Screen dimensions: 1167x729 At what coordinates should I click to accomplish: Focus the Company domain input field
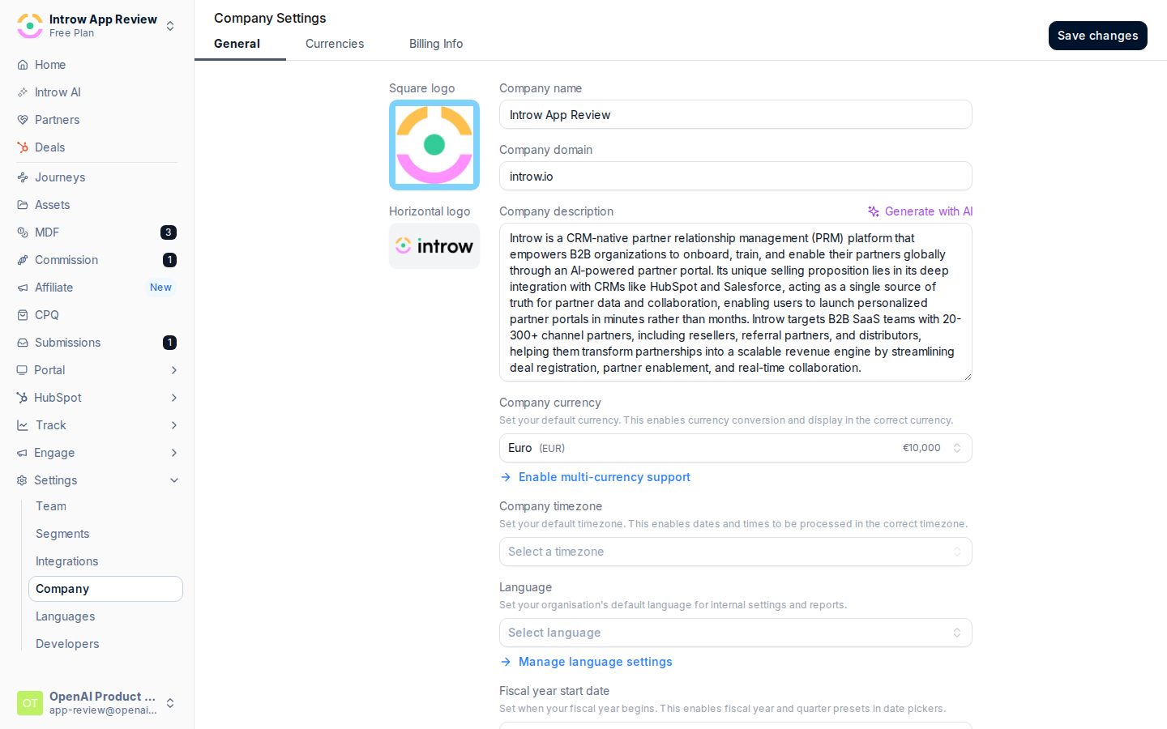(x=736, y=176)
